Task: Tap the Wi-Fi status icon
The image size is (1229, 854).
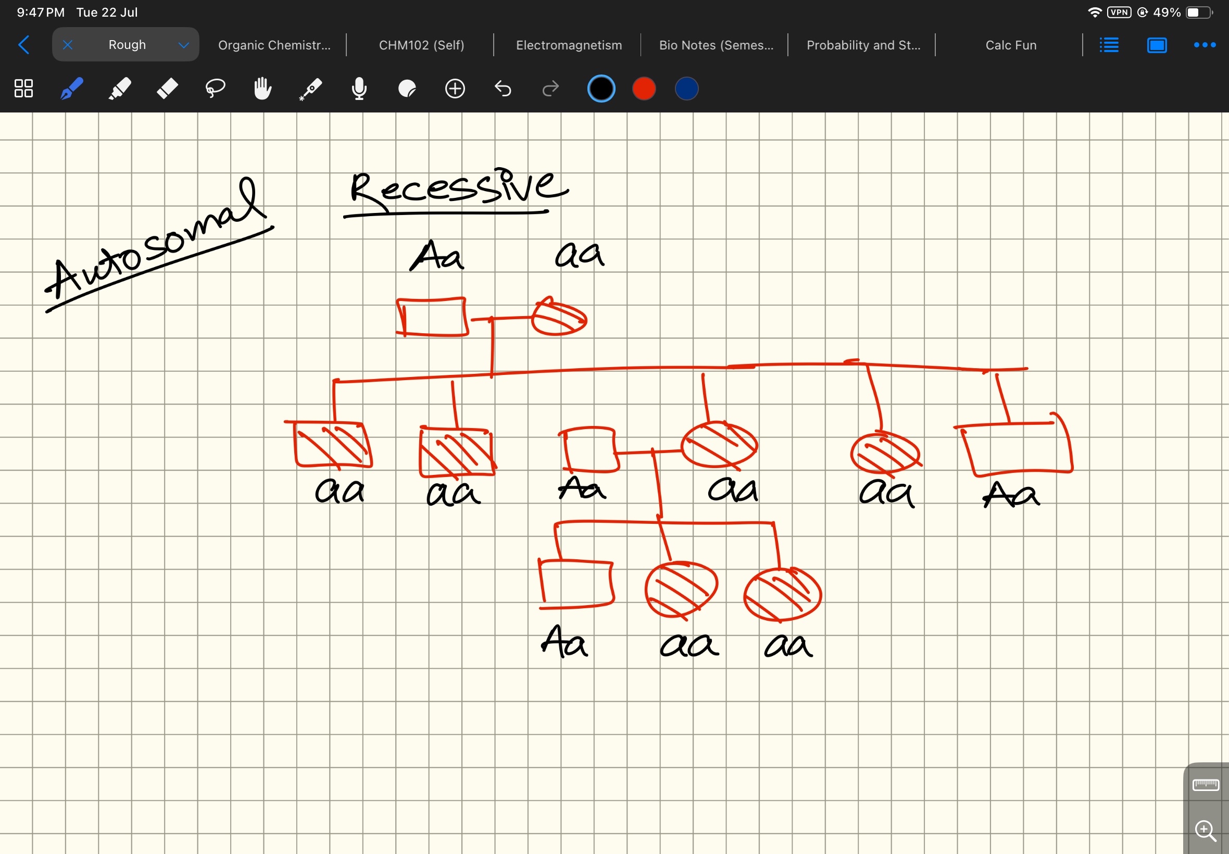Action: pyautogui.click(x=1095, y=12)
